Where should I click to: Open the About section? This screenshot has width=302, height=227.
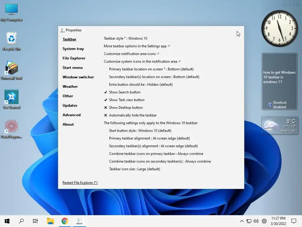[x=68, y=124]
